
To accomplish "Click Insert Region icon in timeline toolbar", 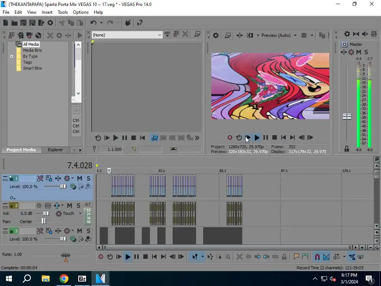I will pos(305,257).
